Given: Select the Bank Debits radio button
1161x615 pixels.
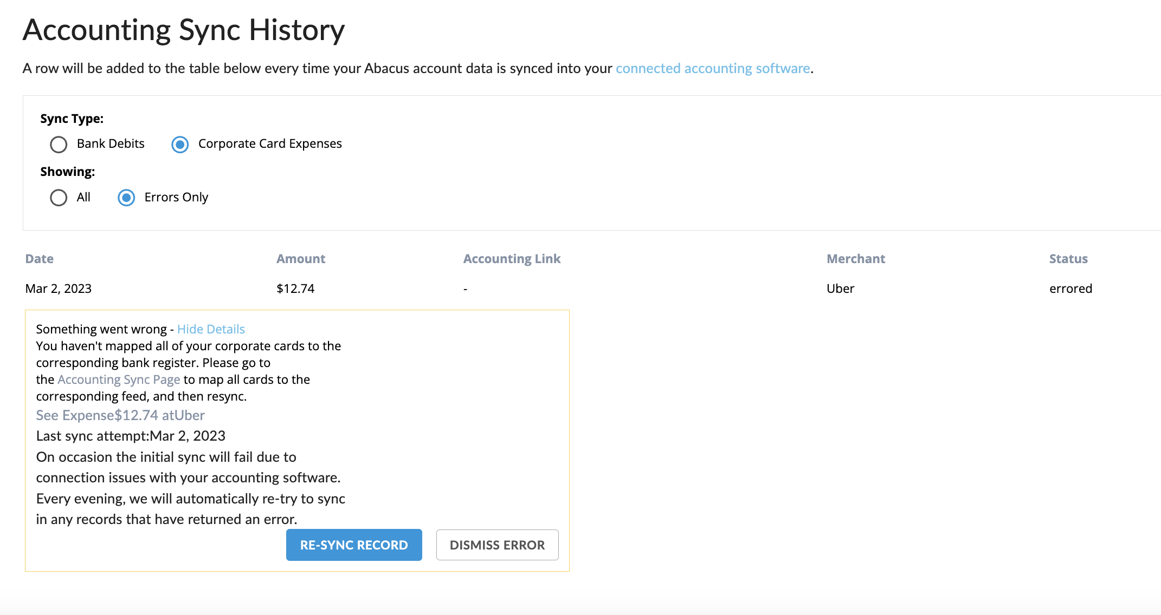Looking at the screenshot, I should point(59,145).
